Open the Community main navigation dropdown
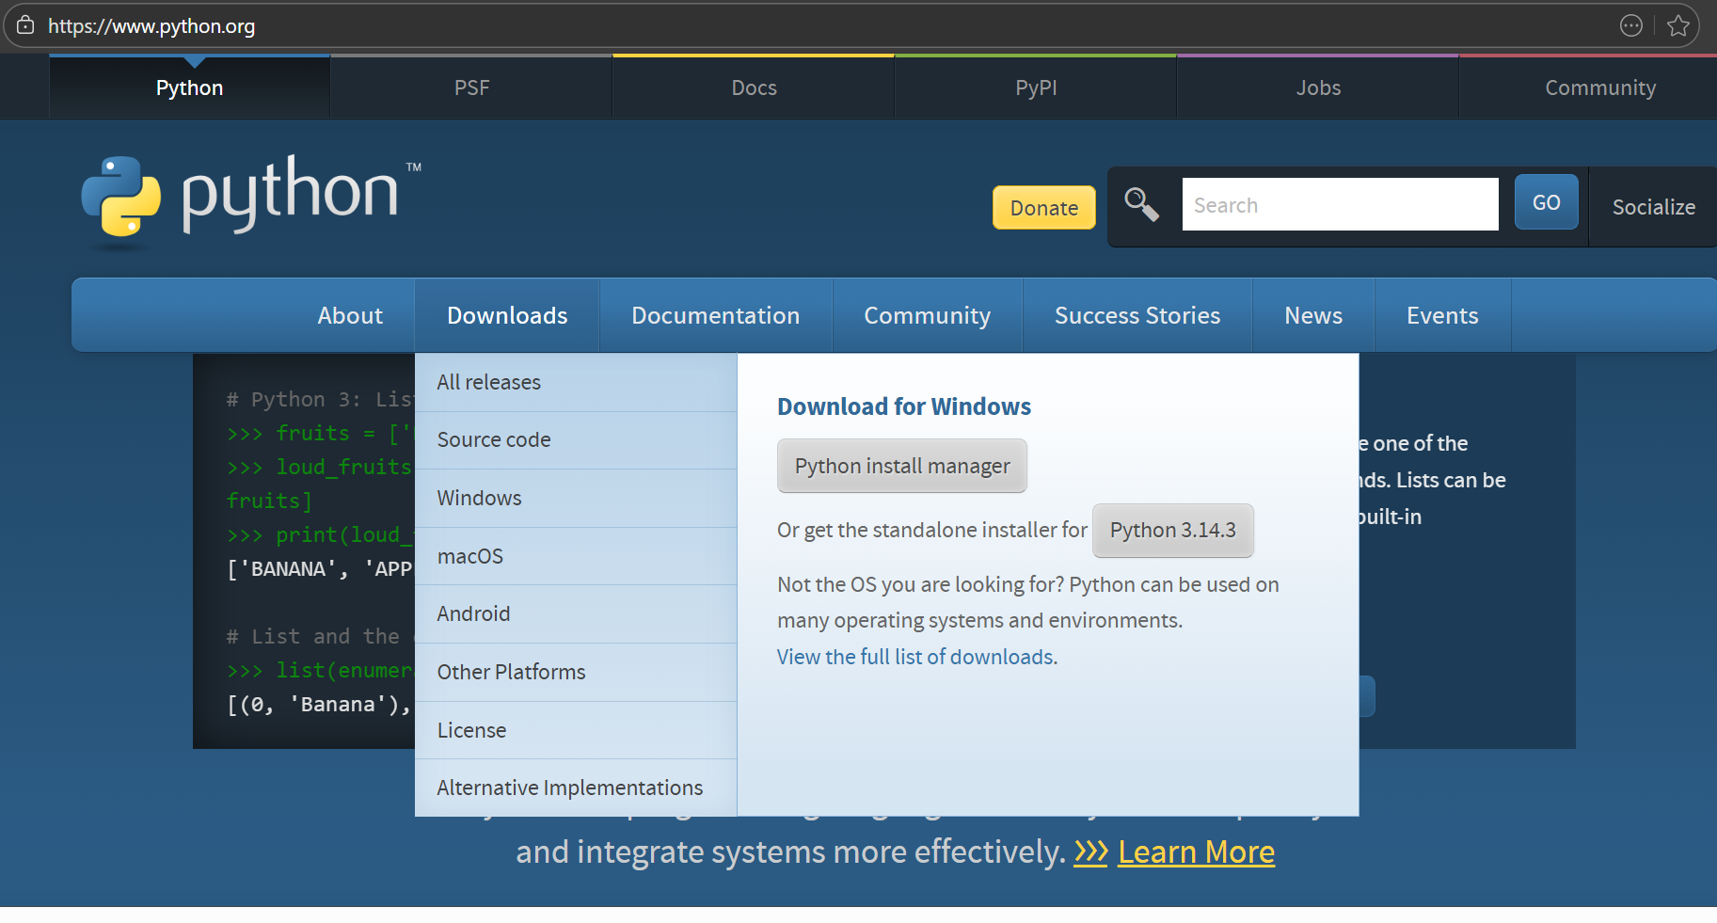1717x923 pixels. [x=927, y=315]
